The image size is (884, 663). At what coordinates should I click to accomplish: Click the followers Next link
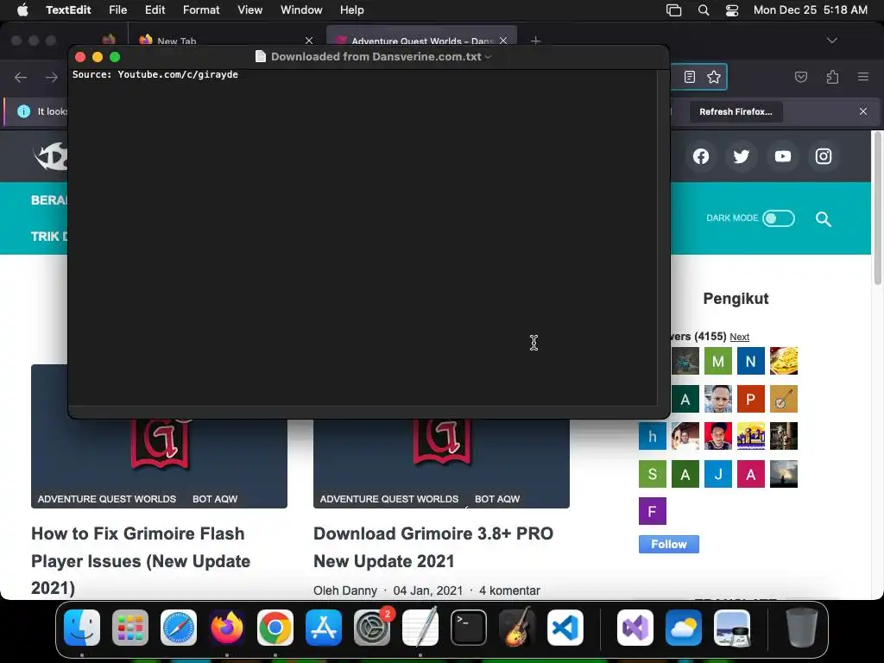tap(739, 337)
